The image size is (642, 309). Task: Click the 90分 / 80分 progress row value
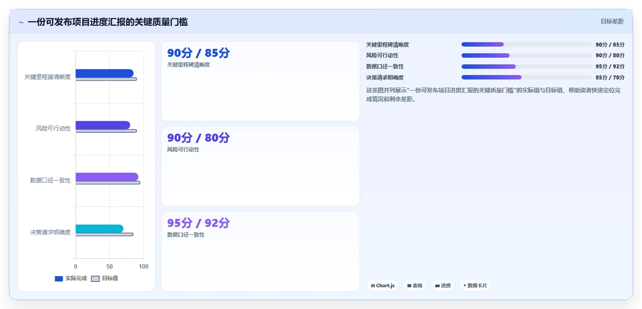point(610,55)
